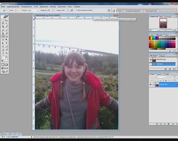The image size is (178, 141).
Task: Select the Lasso tool
Action: (x=3, y=24)
